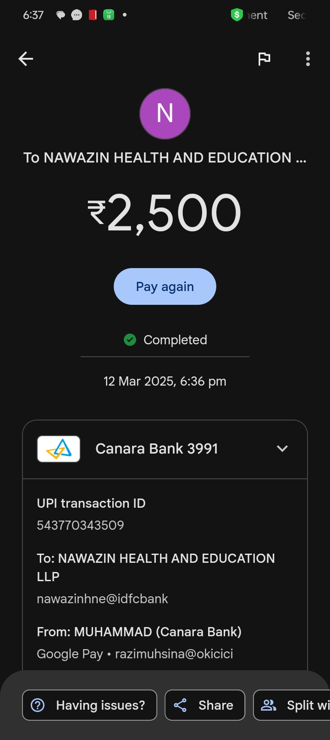Share the transaction receipt
This screenshot has width=330, height=740.
205,705
